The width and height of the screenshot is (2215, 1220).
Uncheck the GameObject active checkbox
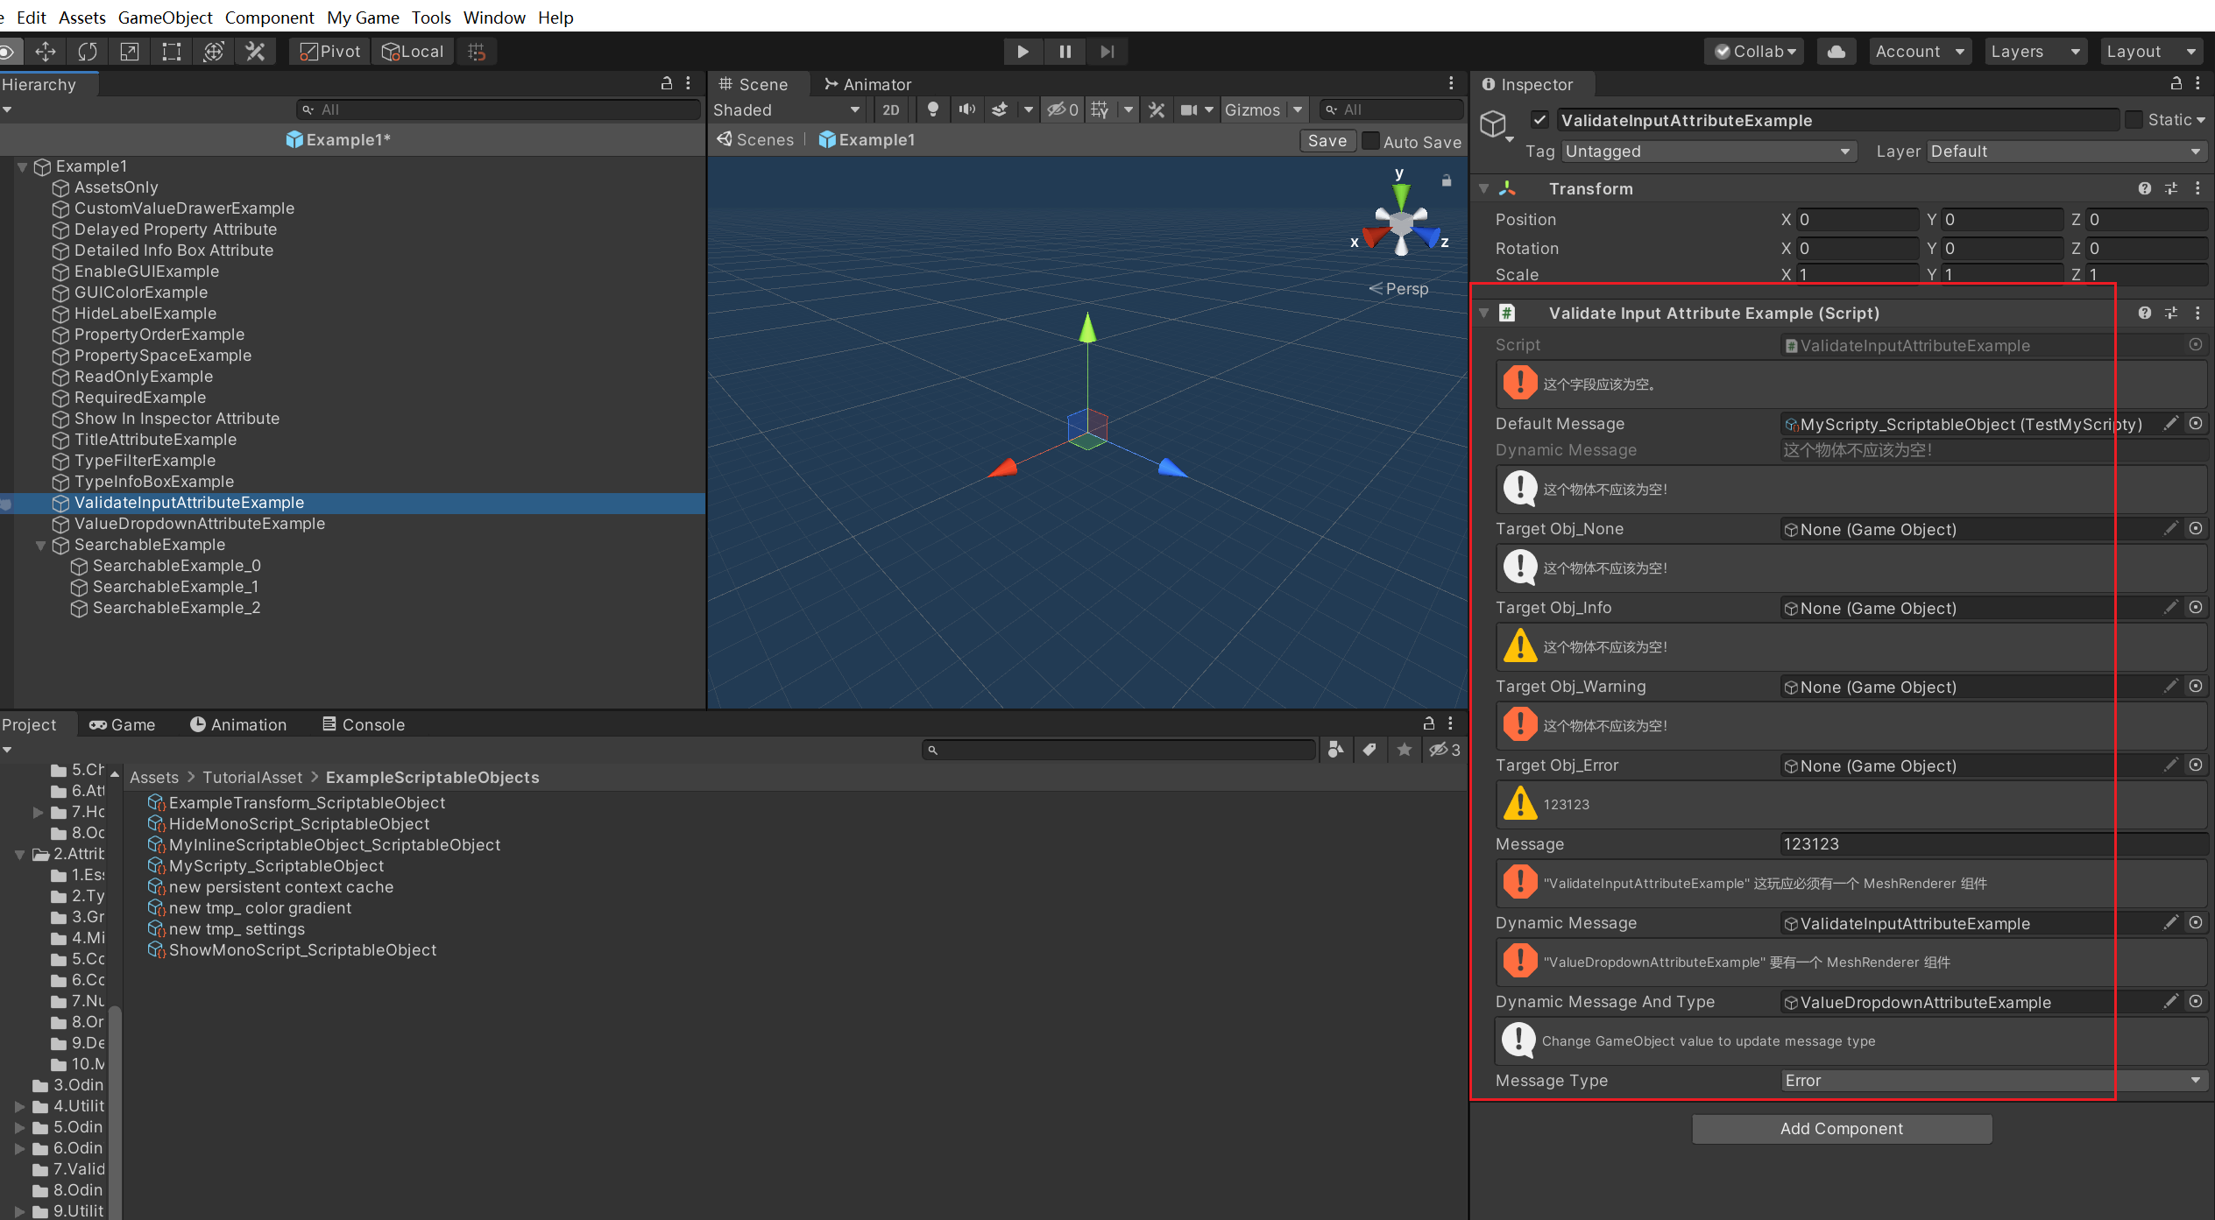(1539, 120)
